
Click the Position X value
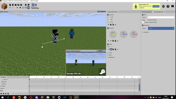pos(112,17)
